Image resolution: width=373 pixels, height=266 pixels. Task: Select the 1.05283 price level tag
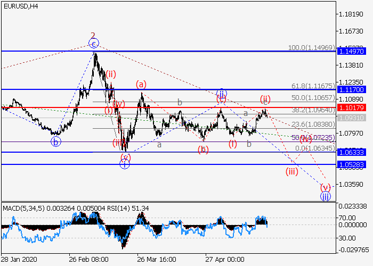click(x=350, y=164)
